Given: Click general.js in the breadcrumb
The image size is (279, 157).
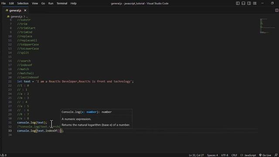Looking at the screenshot, I should [x=17, y=17].
